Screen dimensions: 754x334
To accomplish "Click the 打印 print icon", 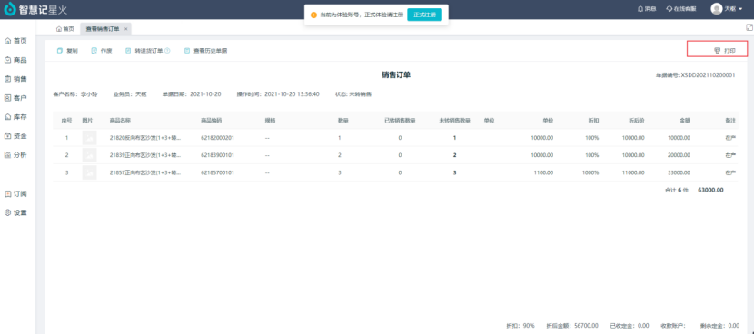I will click(717, 51).
